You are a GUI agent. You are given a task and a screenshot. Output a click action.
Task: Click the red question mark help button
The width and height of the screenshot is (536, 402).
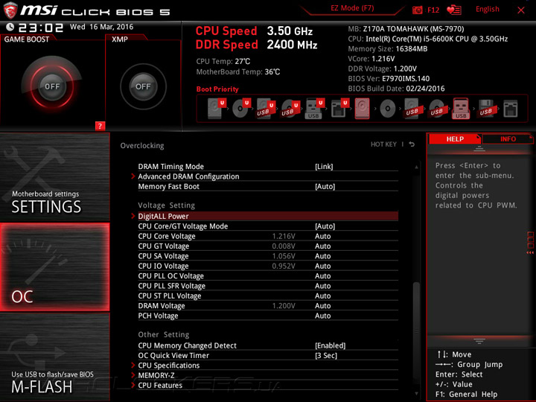coord(100,126)
